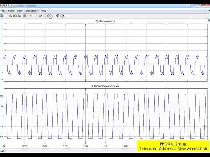
Task: Expand the zoom tool dropdown arrow
Action: (x=43, y=16)
